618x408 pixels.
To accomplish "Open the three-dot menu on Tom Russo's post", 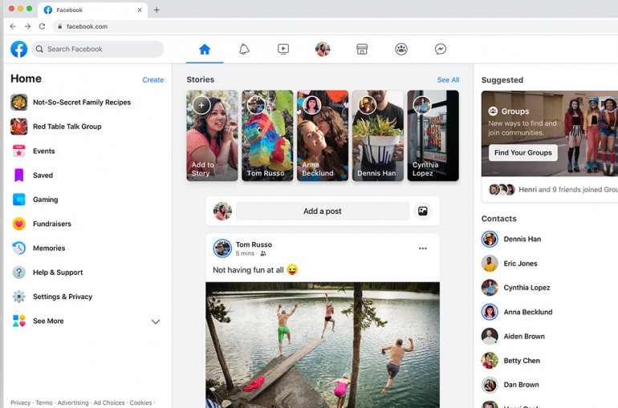I will 423,248.
